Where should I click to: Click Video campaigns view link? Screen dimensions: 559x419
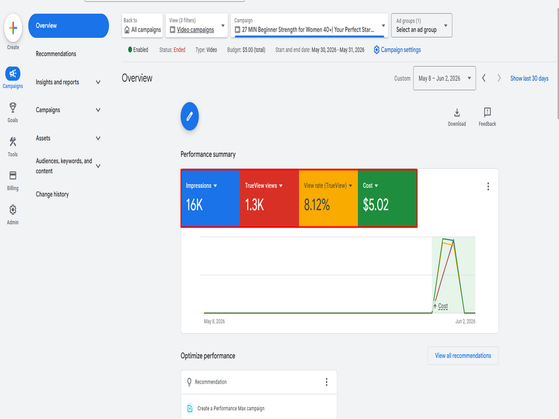(x=195, y=30)
